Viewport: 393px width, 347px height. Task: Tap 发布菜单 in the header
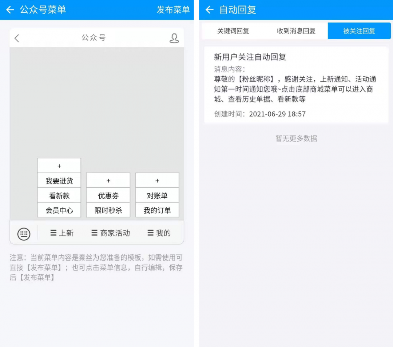pos(173,10)
